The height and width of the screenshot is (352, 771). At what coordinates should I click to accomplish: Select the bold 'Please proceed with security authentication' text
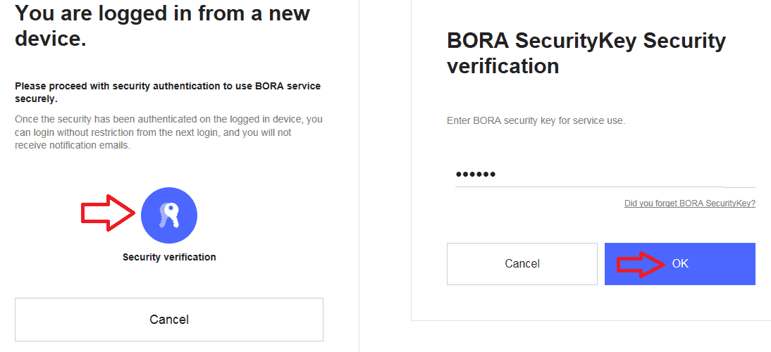(168, 92)
